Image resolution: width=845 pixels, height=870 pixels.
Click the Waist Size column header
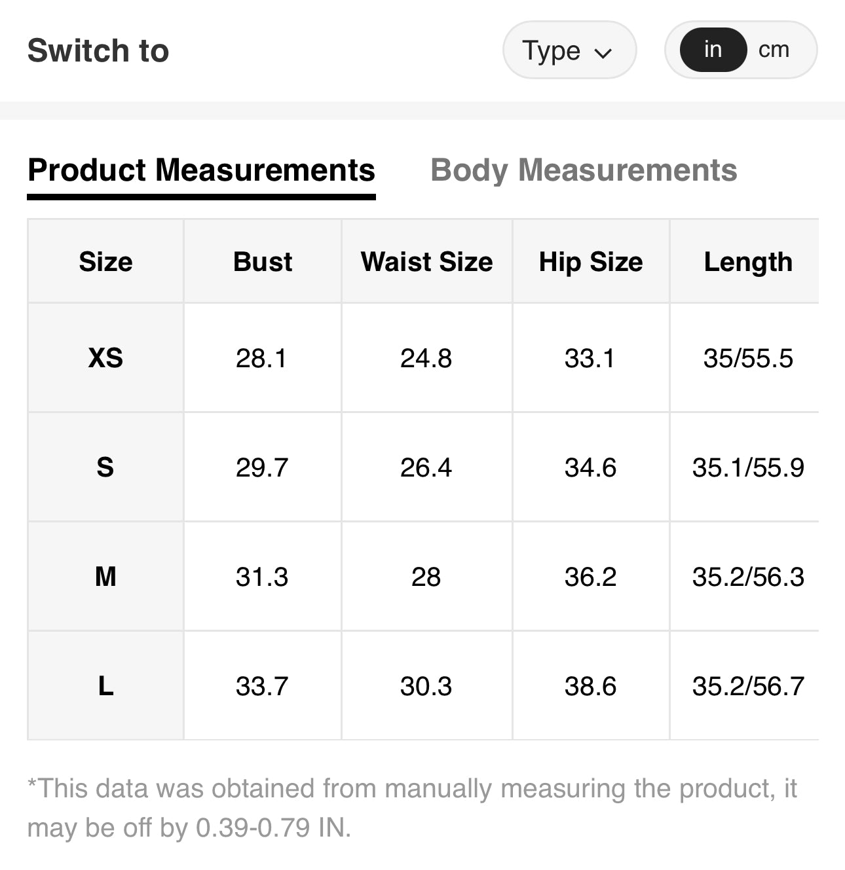click(426, 262)
